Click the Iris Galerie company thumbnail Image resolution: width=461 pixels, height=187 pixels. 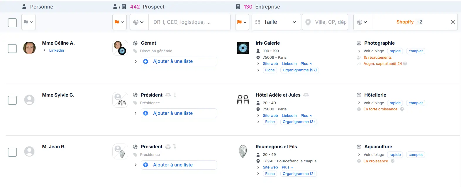243,48
